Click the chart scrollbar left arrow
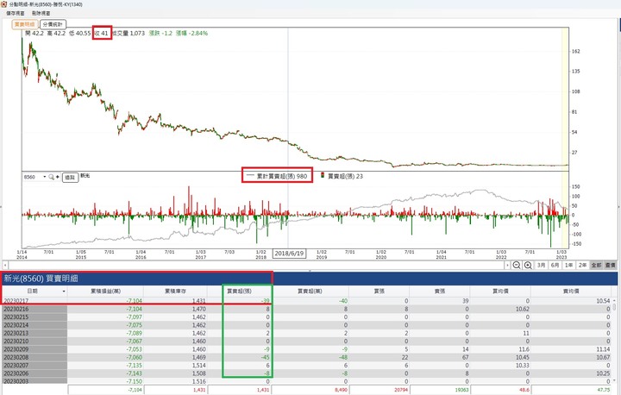621x395 pixels. pyautogui.click(x=5, y=265)
